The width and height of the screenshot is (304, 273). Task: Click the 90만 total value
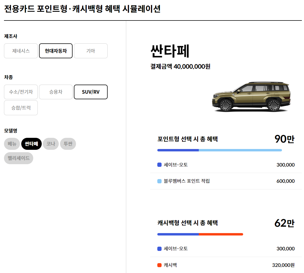pyautogui.click(x=284, y=139)
